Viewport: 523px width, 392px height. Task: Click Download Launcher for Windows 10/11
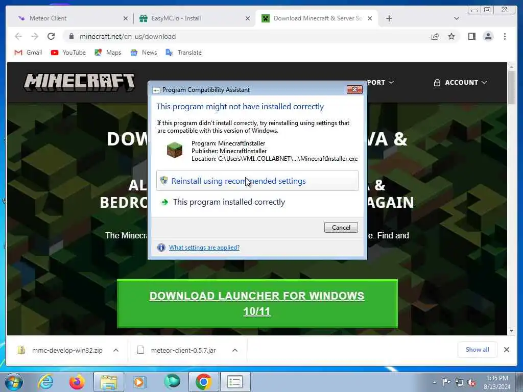257,304
